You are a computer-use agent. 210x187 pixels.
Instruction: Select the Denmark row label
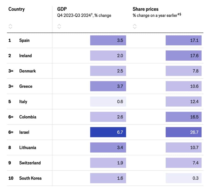click(27, 71)
